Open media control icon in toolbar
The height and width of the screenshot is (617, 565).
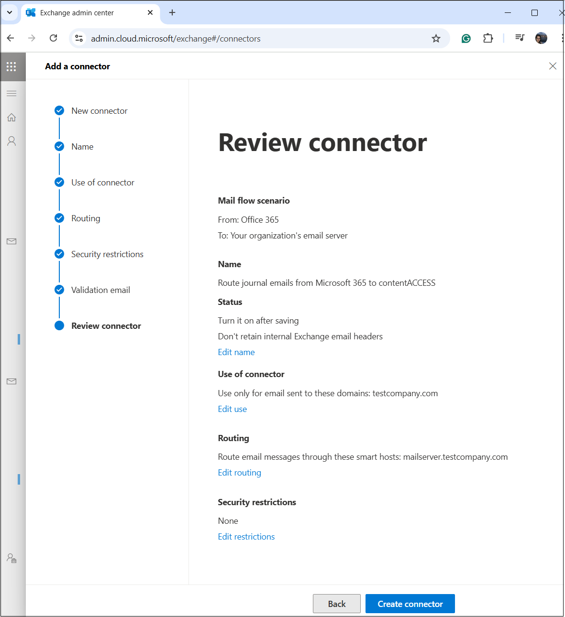pos(520,38)
